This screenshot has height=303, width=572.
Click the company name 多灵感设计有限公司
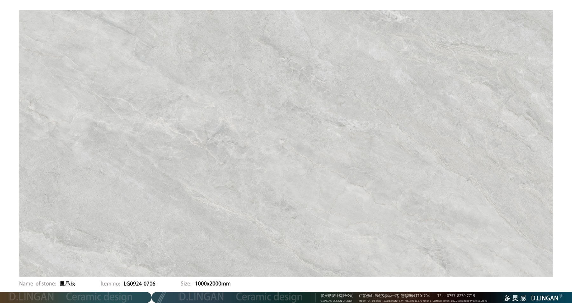pyautogui.click(x=337, y=296)
